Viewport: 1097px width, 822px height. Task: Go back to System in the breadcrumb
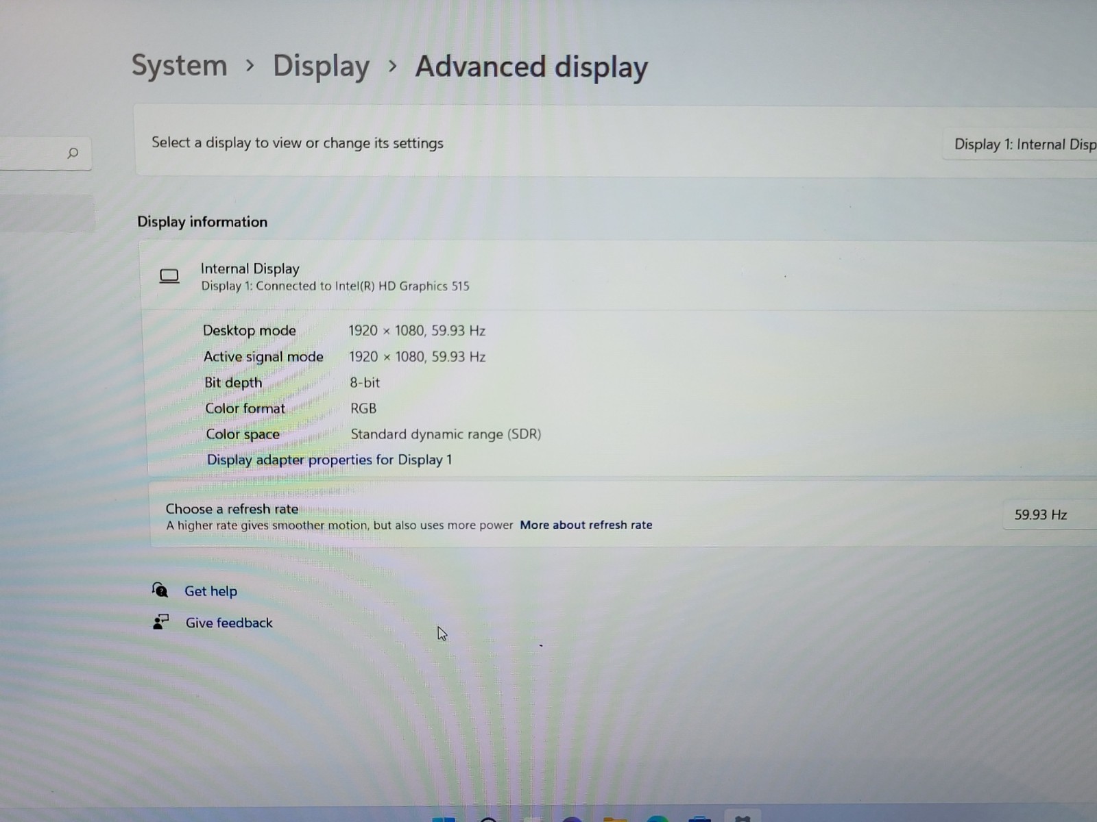(x=179, y=66)
